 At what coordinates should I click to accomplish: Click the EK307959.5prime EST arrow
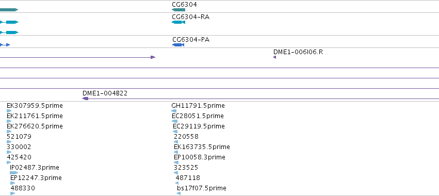[9, 111]
